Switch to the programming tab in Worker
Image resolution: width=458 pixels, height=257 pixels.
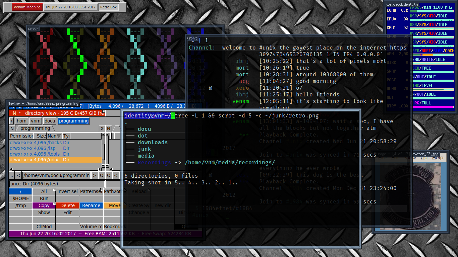pos(35,128)
